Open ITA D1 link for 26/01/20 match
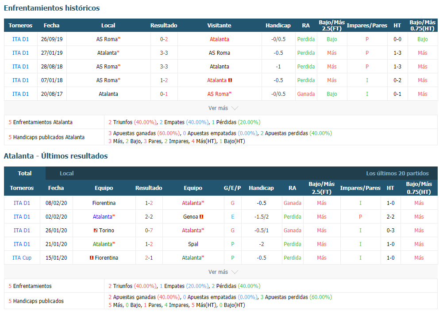Image resolution: width=443 pixels, height=314 pixels. [22, 230]
